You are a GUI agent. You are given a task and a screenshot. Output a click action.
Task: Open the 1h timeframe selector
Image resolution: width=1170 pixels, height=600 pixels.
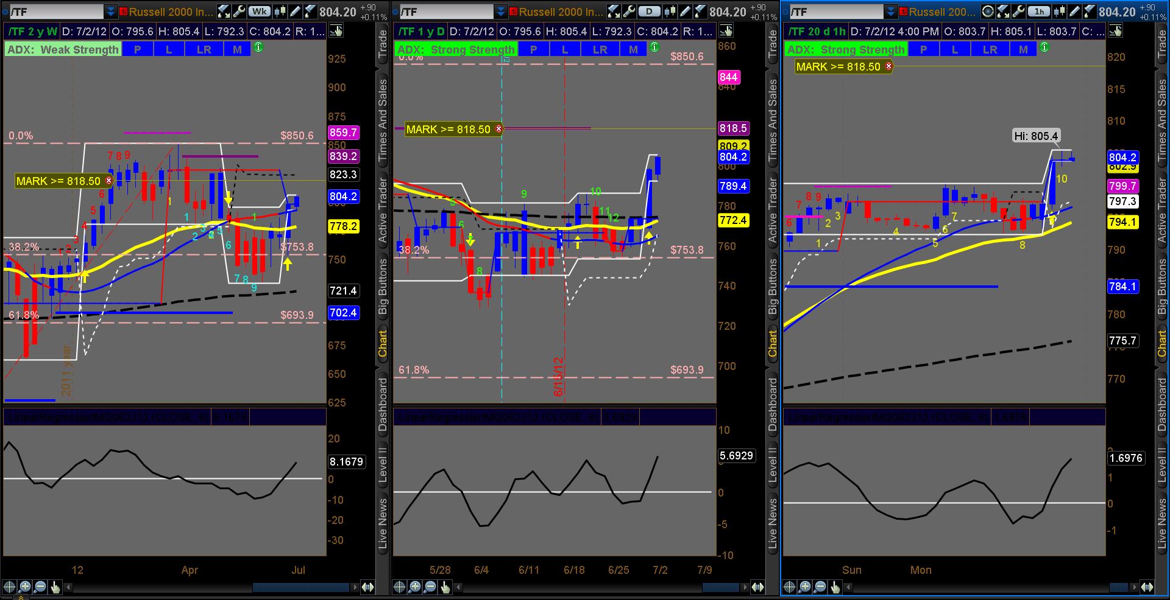tap(1038, 12)
